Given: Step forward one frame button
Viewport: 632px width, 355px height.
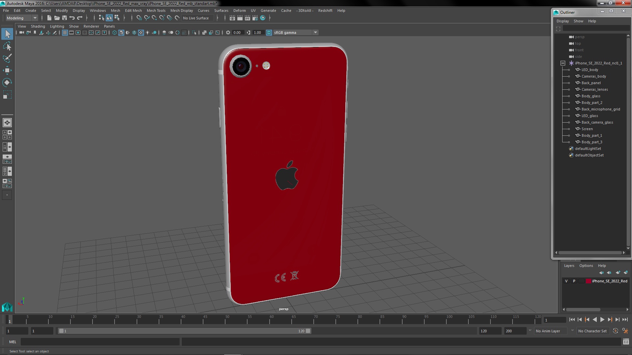Looking at the screenshot, I should tap(617, 319).
